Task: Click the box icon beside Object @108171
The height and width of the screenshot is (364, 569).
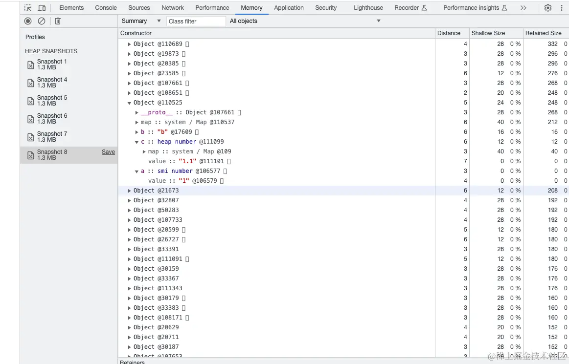Action: [187, 318]
